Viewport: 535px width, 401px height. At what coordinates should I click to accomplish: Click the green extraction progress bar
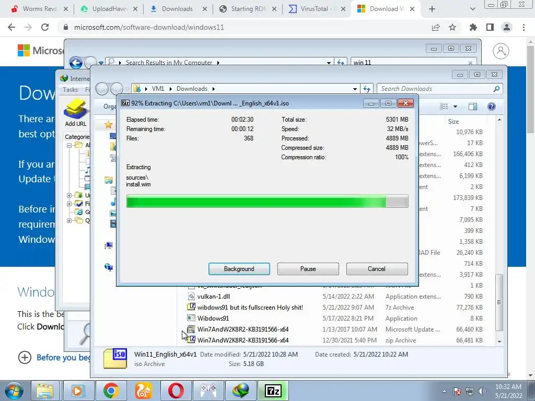pos(267,201)
